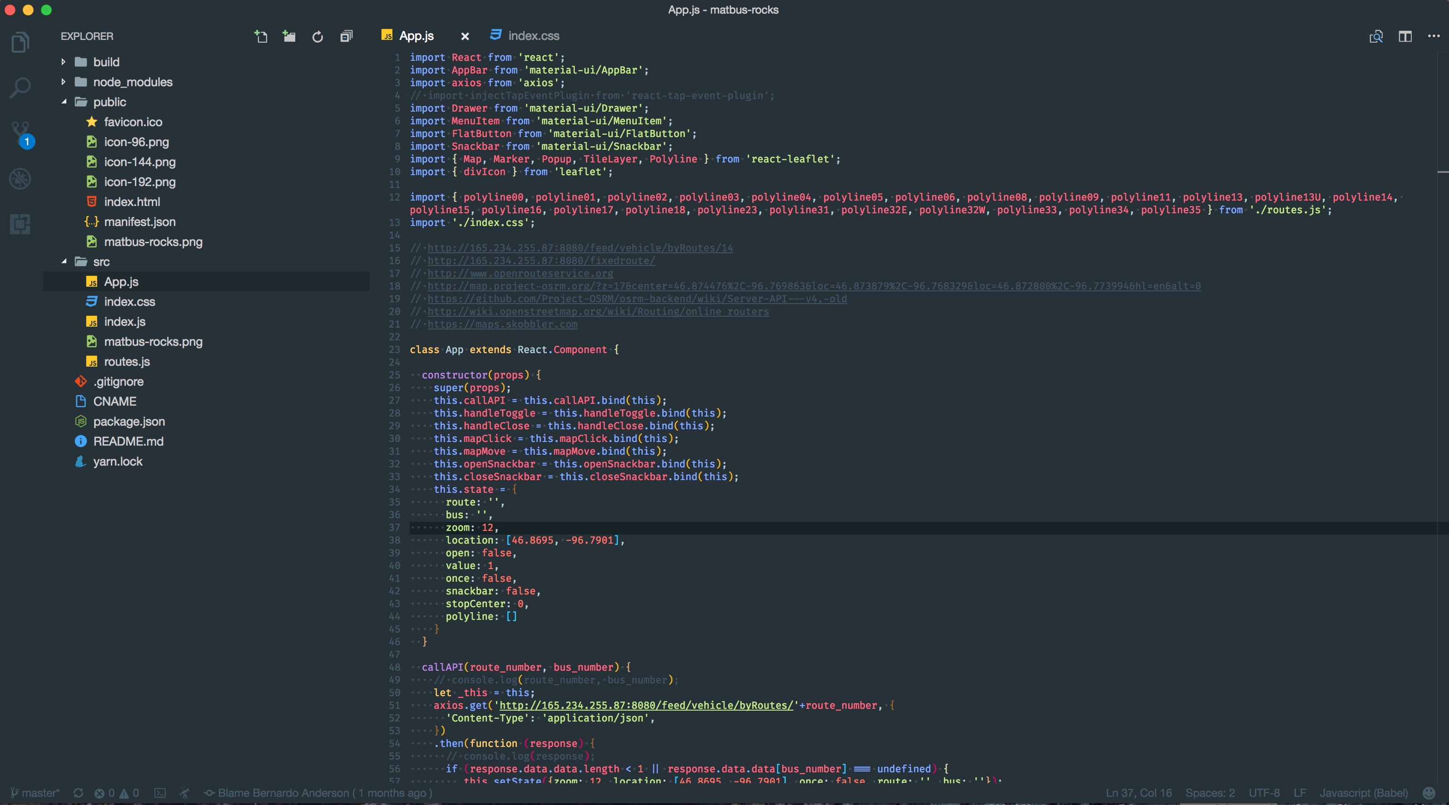Open the Debug view icon
Viewport: 1449px width, 805px height.
(x=20, y=179)
